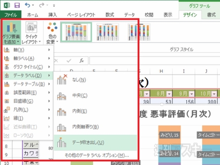Click the ウシシBF, 1313 data label
Viewport: 220px width, 165px height.
click(126, 163)
